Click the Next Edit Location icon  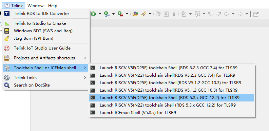tap(218, 14)
